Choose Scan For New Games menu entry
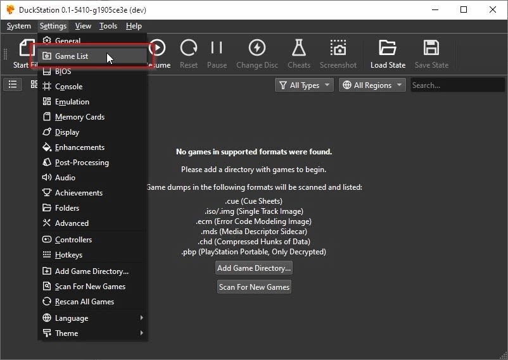 click(x=92, y=287)
